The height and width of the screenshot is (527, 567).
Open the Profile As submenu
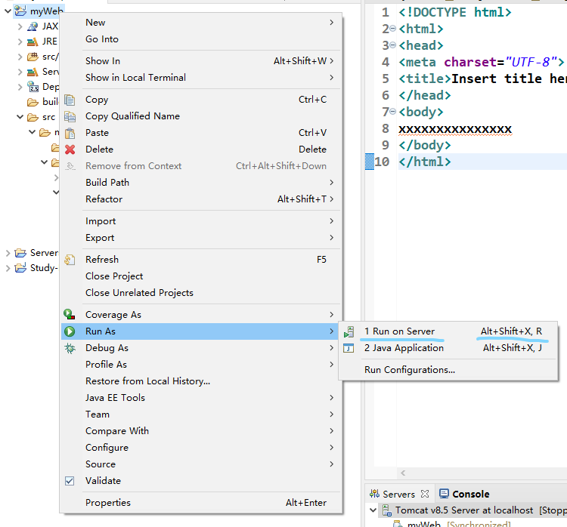click(201, 365)
